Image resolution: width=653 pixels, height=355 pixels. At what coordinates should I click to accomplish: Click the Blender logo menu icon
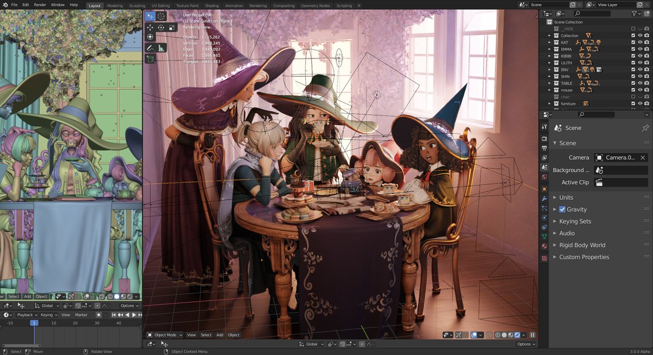pyautogui.click(x=5, y=5)
